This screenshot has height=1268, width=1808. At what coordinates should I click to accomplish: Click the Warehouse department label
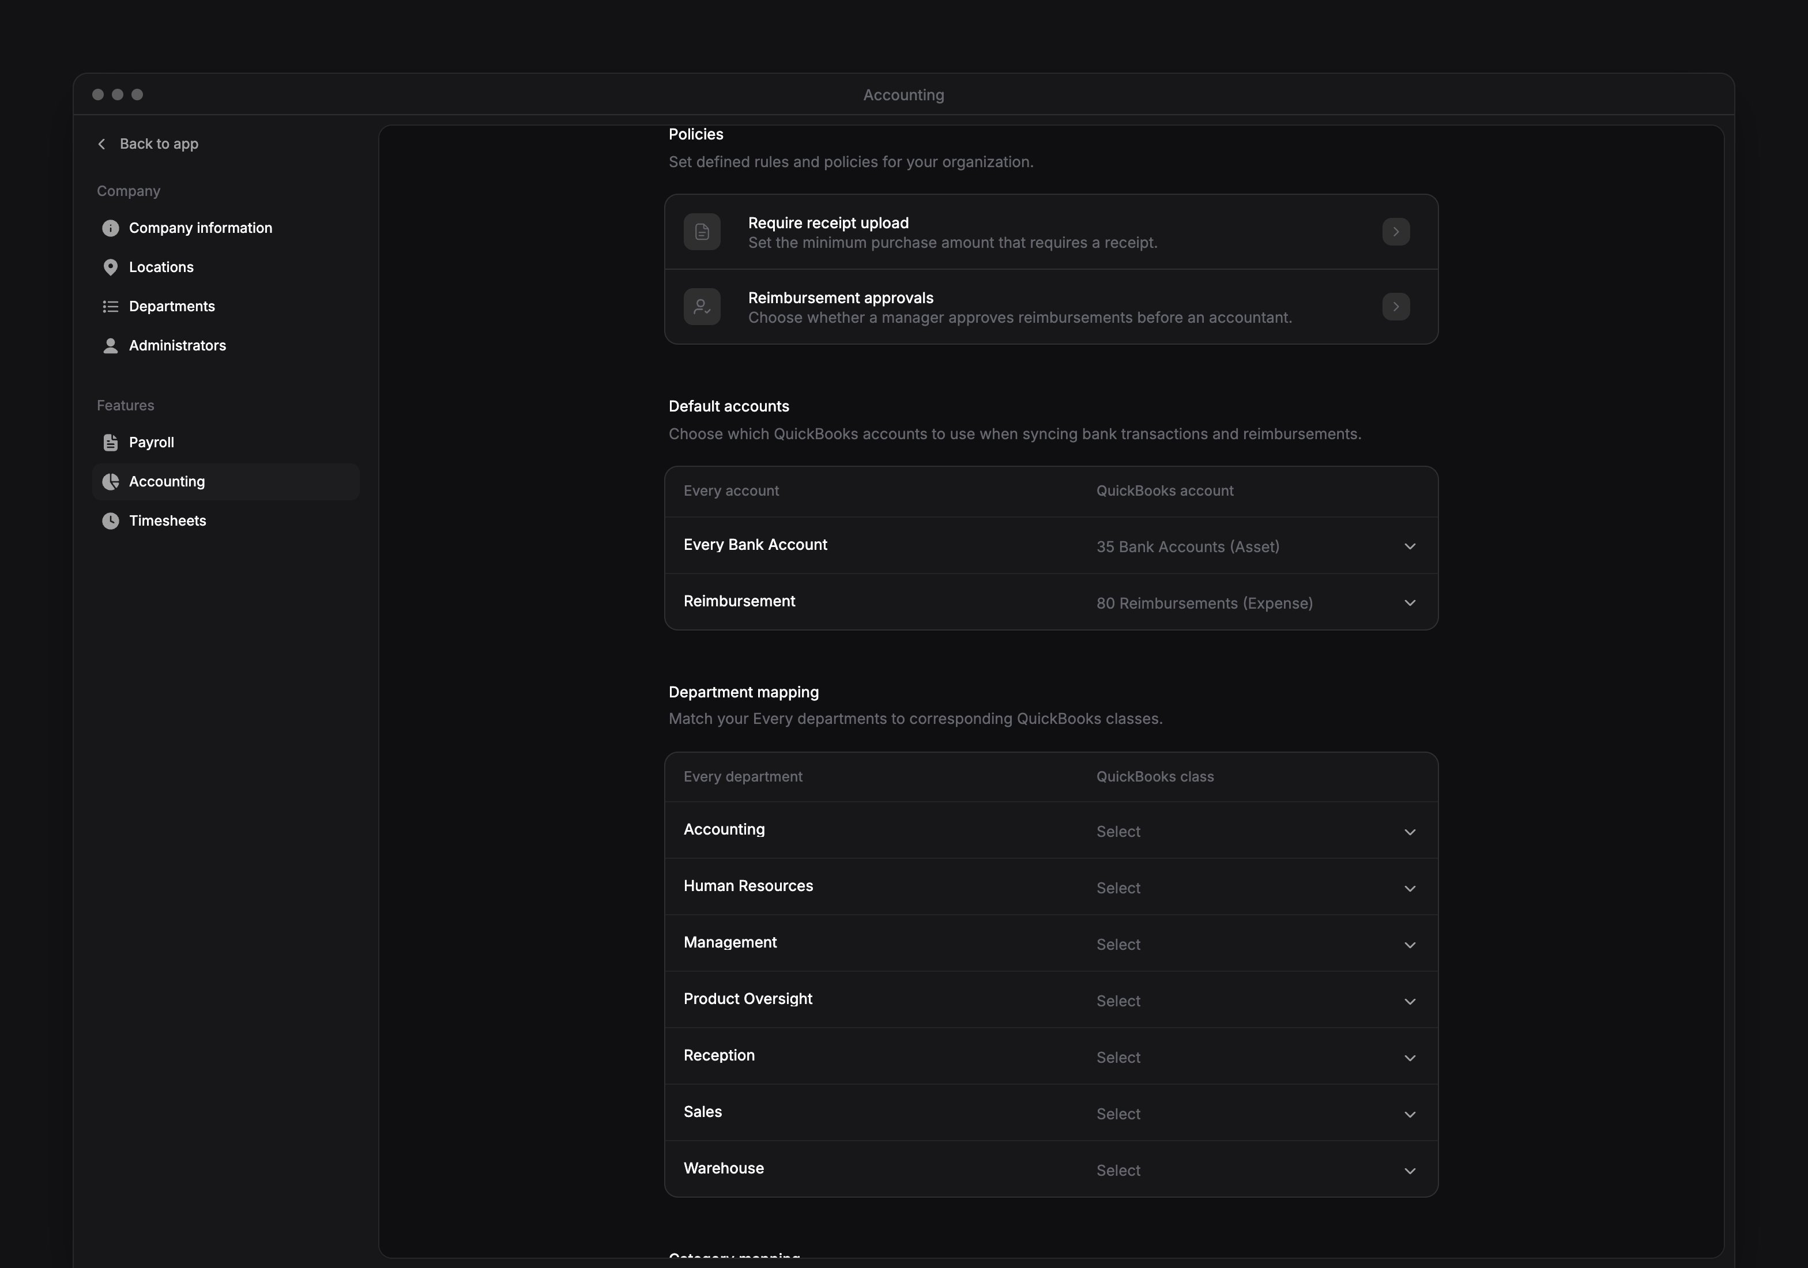tap(724, 1169)
